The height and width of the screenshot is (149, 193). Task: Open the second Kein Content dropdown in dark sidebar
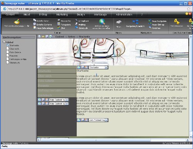click(x=59, y=104)
